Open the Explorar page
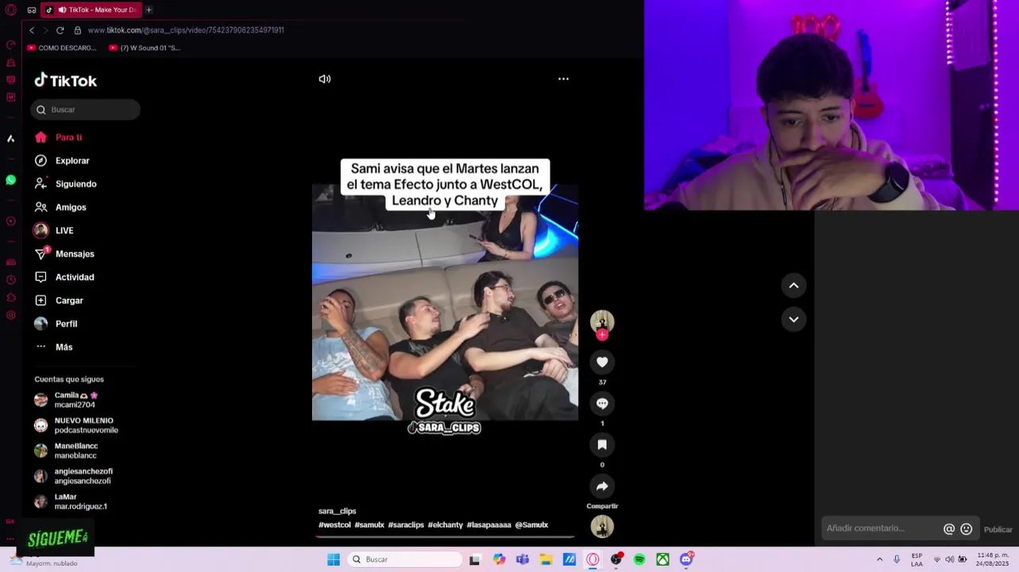 click(62, 160)
